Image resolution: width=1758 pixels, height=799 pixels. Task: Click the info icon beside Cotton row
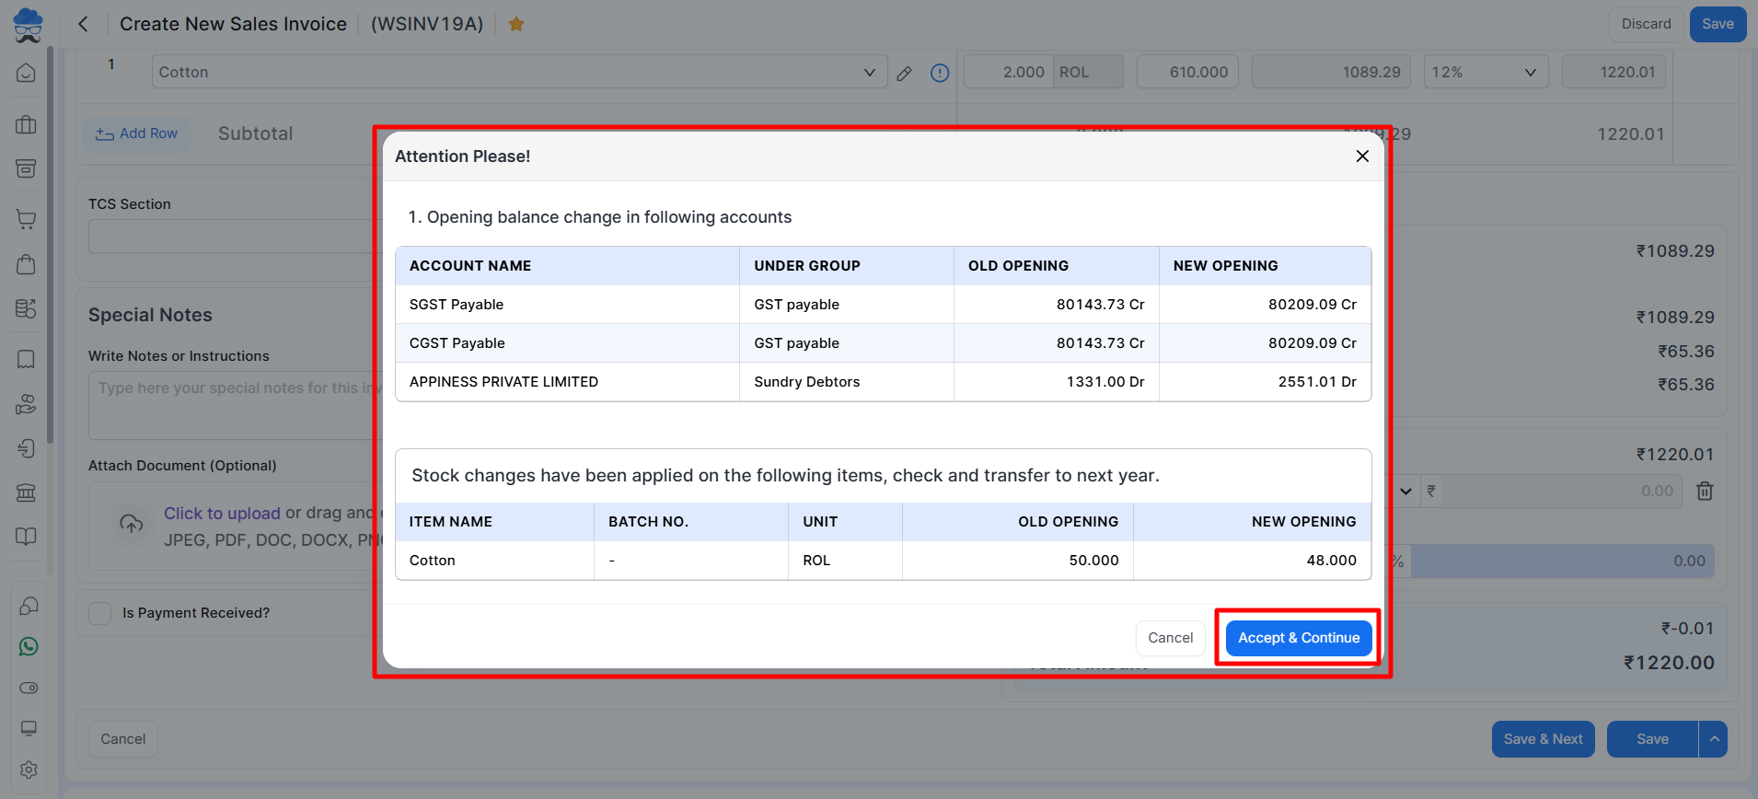(x=940, y=73)
